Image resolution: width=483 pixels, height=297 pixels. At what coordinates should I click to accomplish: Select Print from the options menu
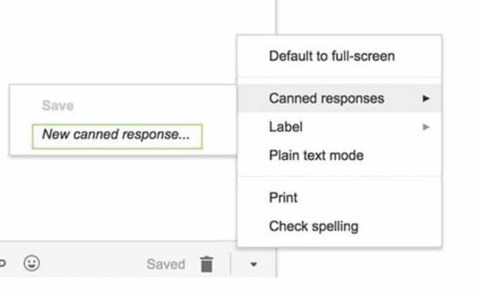pos(283,198)
